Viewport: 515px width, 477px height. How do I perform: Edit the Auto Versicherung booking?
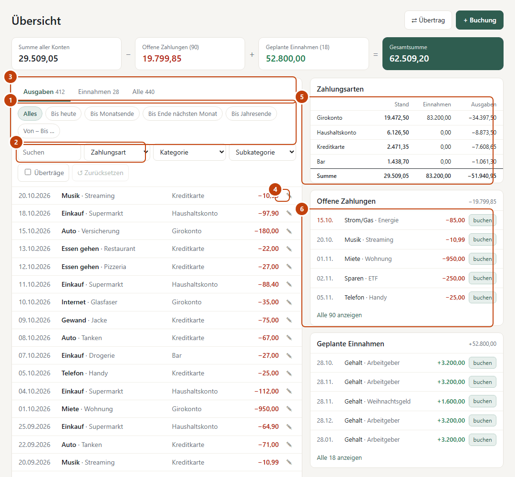(289, 231)
